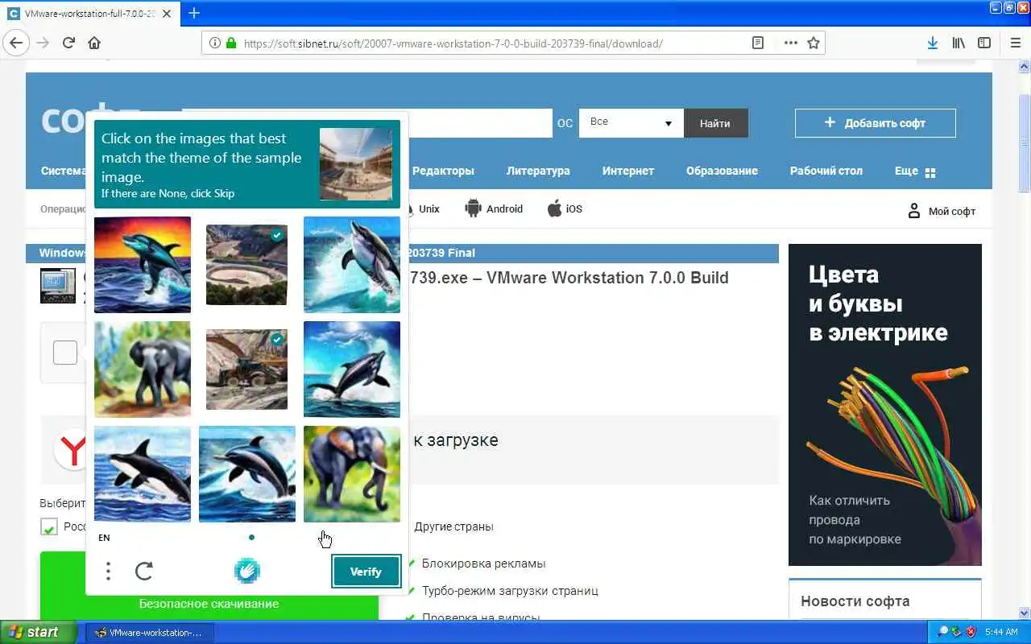This screenshot has width=1031, height=644.
Task: Click the VMware file thumbnail icon
Action: pyautogui.click(x=57, y=286)
